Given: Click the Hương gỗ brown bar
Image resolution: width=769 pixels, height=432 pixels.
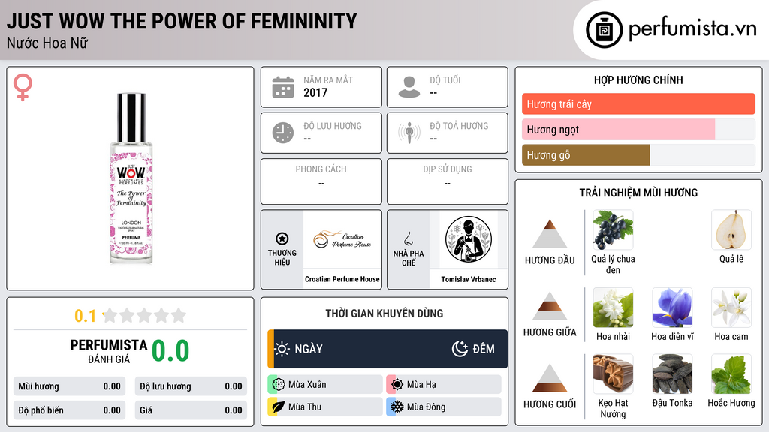Looking at the screenshot, I should (x=586, y=154).
